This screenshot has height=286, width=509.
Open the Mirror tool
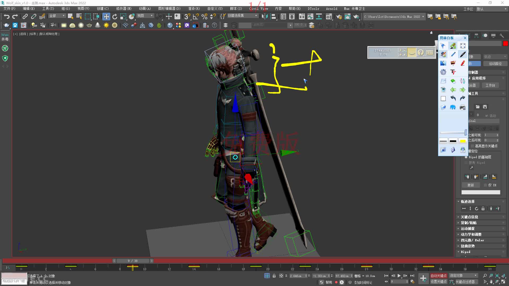coord(265,16)
